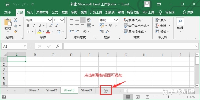Select the Sheet2 worksheet tab
Viewport: 200px width, 100px height.
coord(52,90)
